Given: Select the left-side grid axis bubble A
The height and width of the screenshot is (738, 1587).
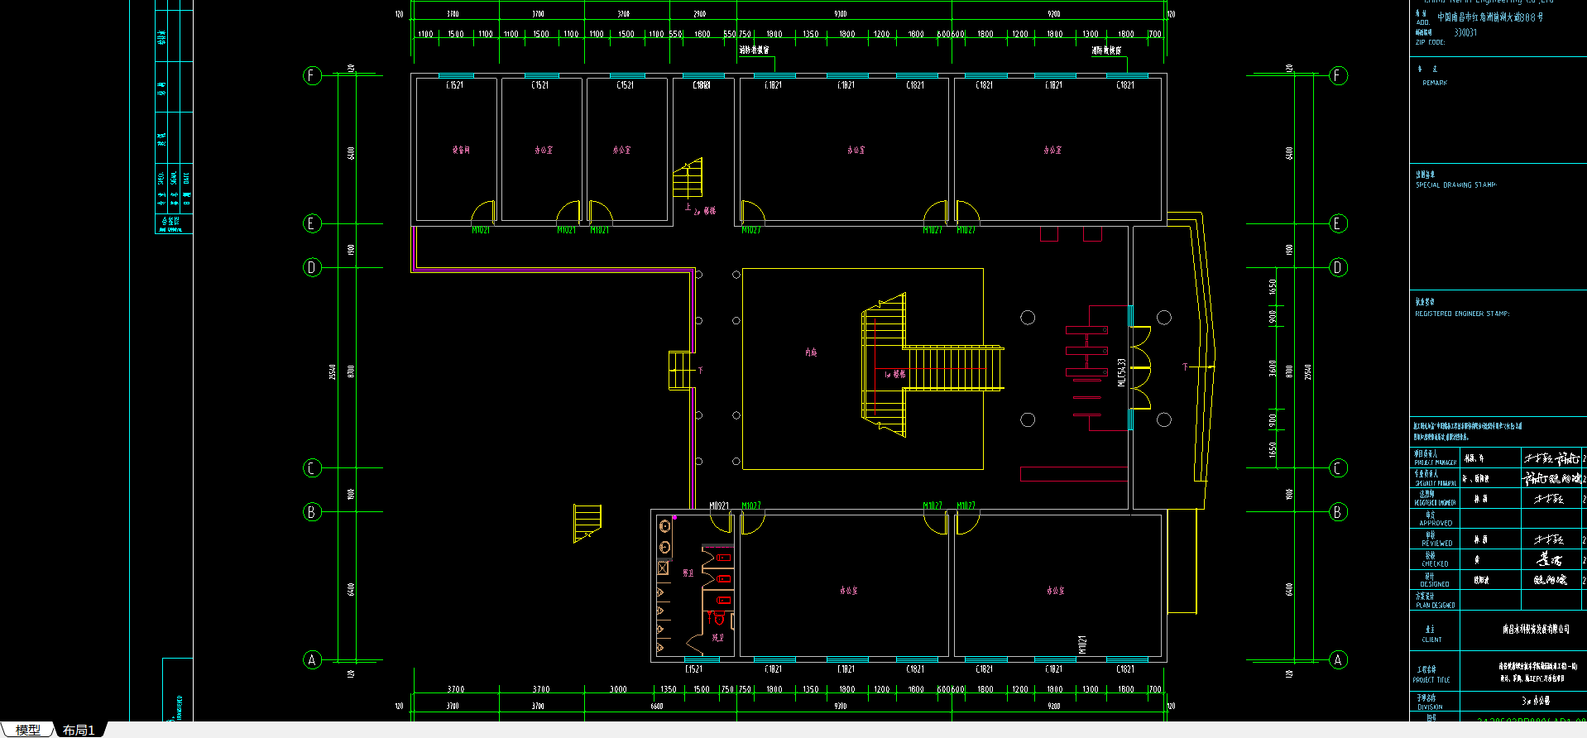Looking at the screenshot, I should (x=312, y=659).
